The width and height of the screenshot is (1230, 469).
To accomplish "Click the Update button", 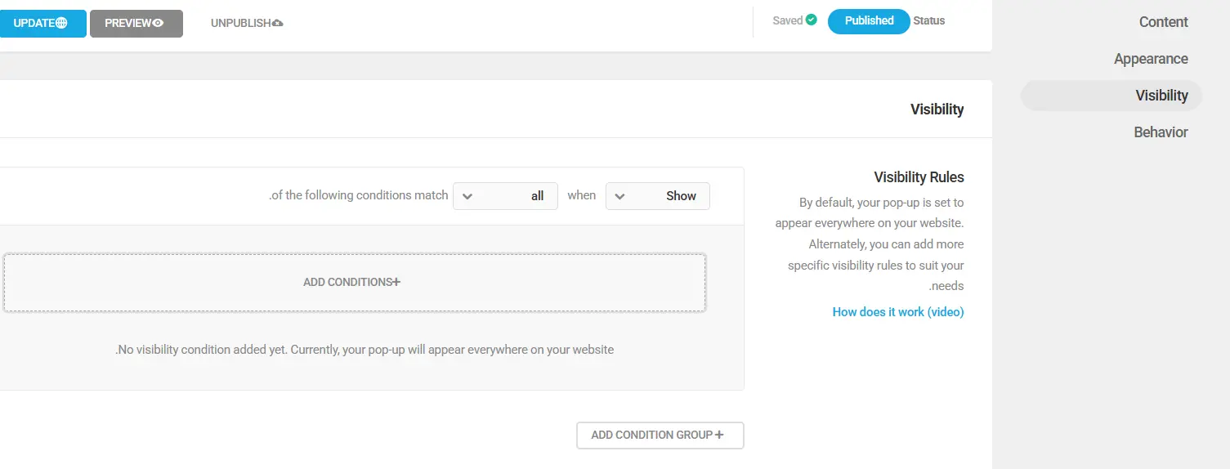I will [42, 23].
